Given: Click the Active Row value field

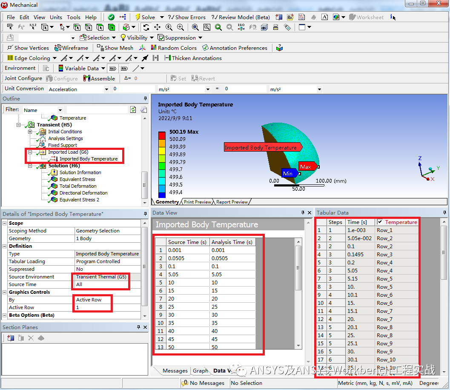Looking at the screenshot, I should click(108, 307).
